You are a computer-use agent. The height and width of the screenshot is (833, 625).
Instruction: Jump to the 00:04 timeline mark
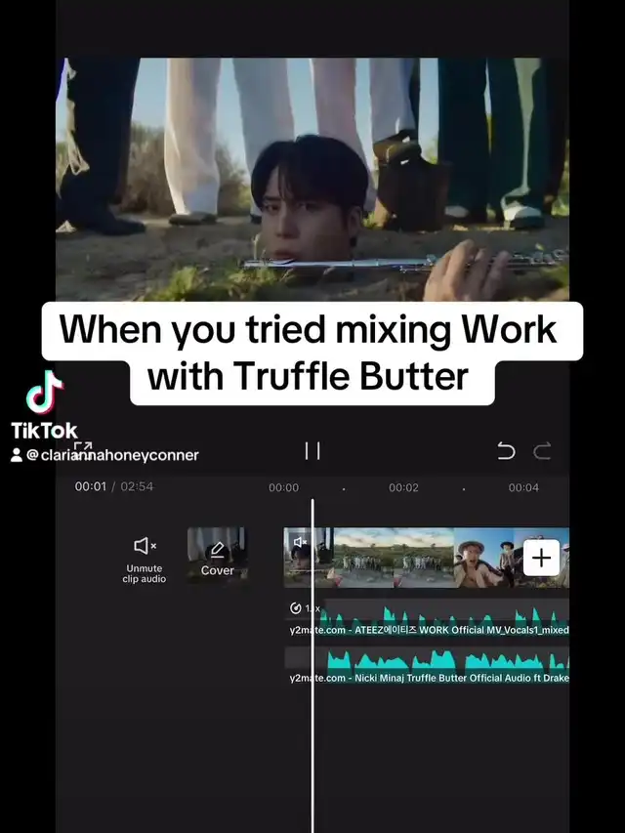click(x=523, y=487)
